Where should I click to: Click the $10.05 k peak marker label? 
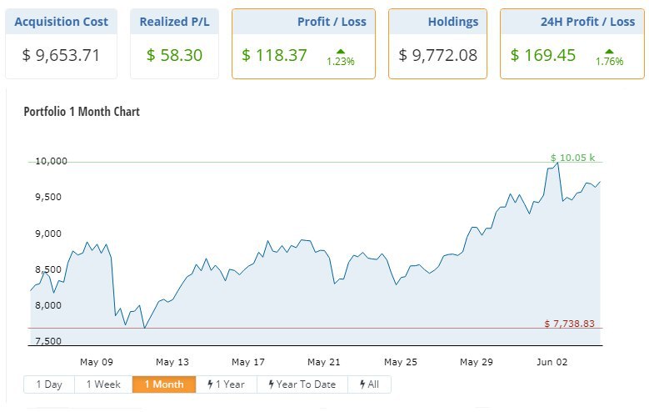pyautogui.click(x=572, y=157)
